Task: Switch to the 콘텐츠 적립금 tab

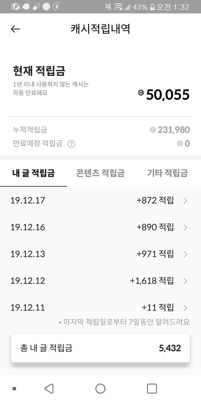Action: pos(100,173)
